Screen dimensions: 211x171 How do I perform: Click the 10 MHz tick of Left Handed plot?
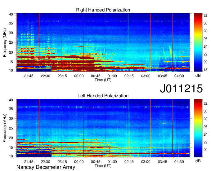click(11, 156)
